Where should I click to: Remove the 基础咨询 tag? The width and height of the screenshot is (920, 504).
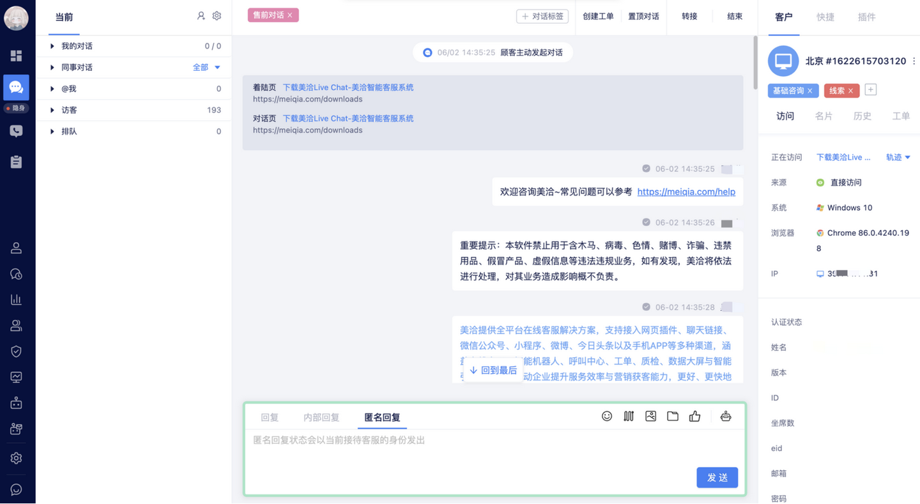pos(809,91)
